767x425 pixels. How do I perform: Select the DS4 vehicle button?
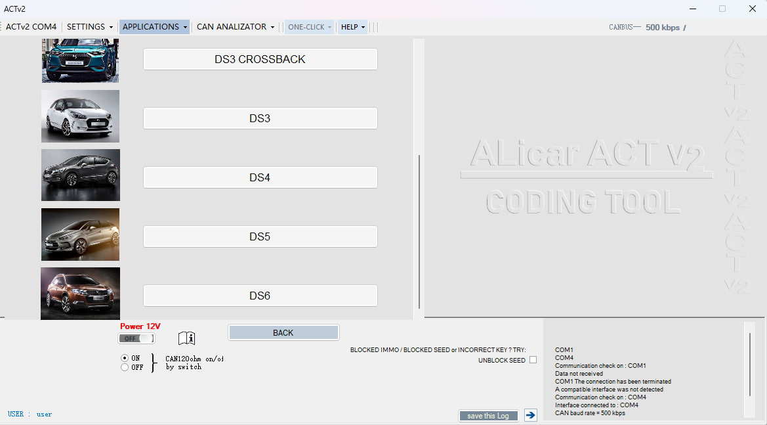[260, 177]
